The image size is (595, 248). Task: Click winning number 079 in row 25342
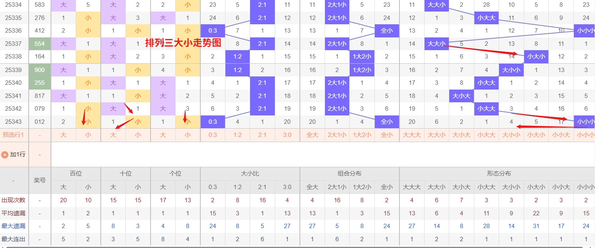click(x=40, y=109)
